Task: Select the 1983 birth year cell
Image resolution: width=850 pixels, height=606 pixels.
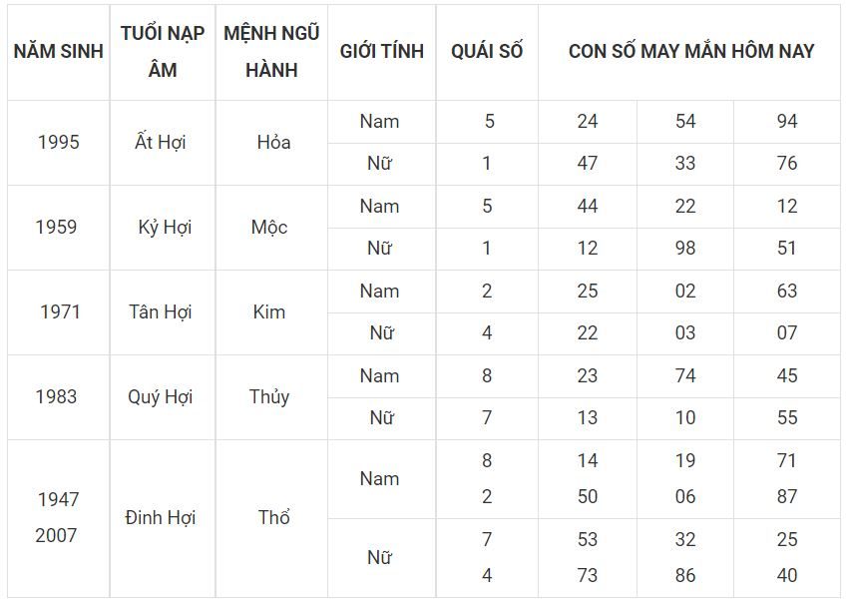Action: (x=59, y=397)
